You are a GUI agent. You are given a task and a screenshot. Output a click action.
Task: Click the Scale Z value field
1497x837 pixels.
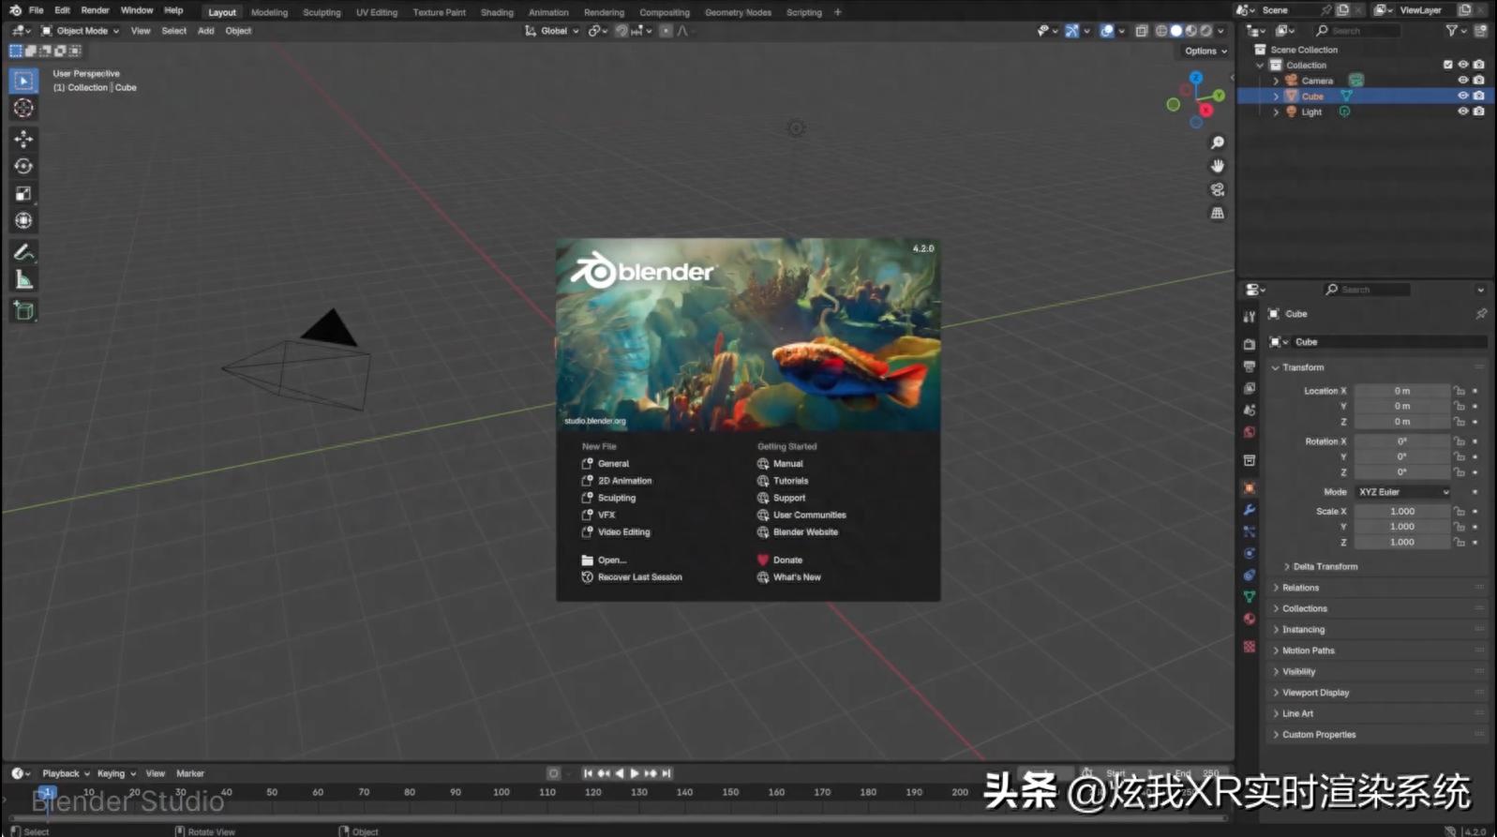click(x=1402, y=543)
